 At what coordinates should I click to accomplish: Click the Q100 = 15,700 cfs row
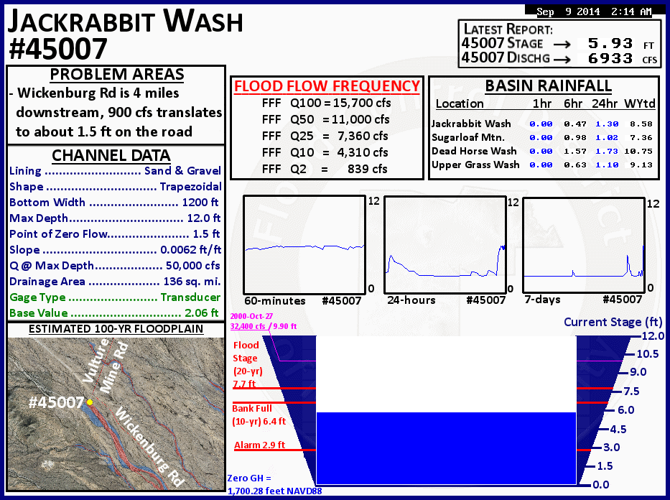pyautogui.click(x=327, y=103)
